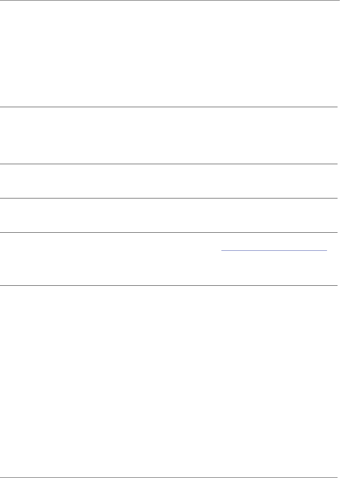Click the left end of the blue underline

click(x=222, y=250)
